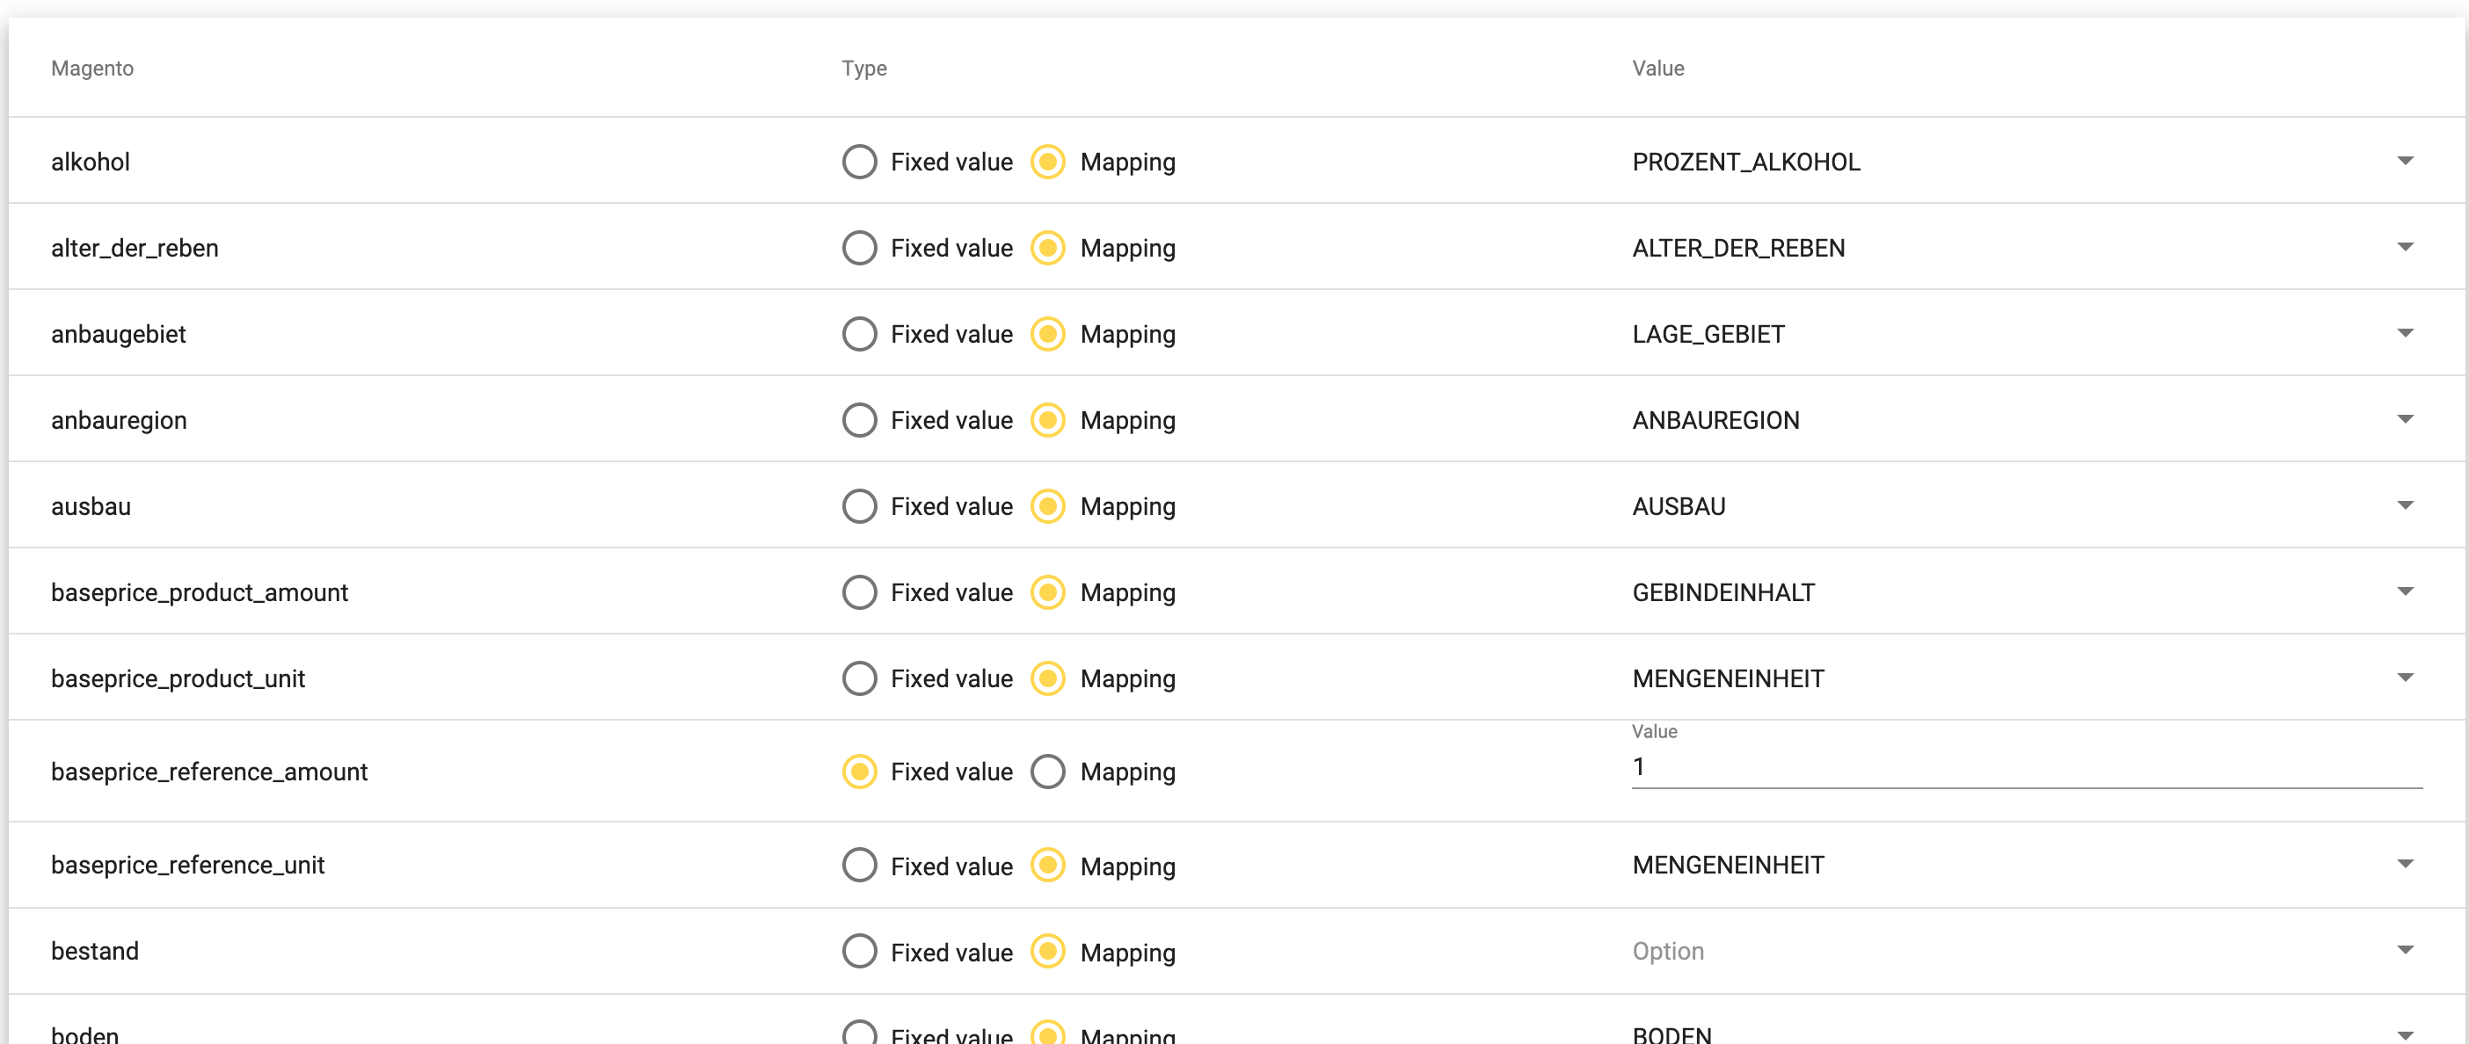Click the Value column header
Screen dimensions: 2469x1044
pos(1658,69)
